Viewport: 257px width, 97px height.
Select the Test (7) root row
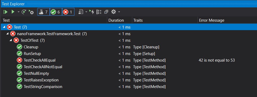[128, 27]
